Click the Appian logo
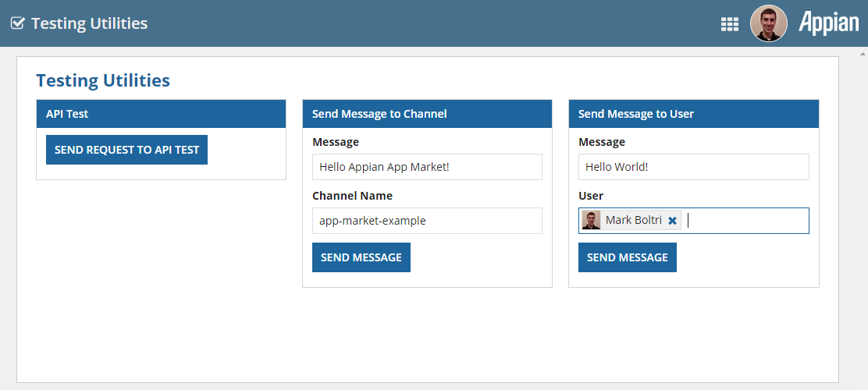Screen dimensions: 868x390 pos(828,23)
